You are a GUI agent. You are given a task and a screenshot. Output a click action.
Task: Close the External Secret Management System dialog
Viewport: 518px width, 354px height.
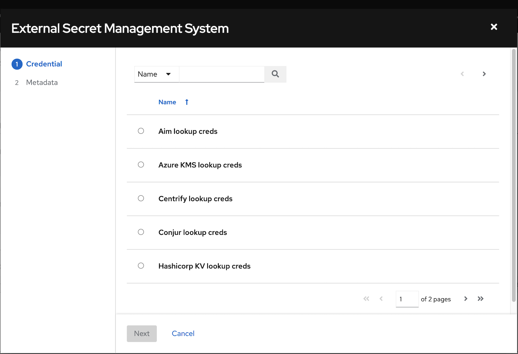coord(494,27)
